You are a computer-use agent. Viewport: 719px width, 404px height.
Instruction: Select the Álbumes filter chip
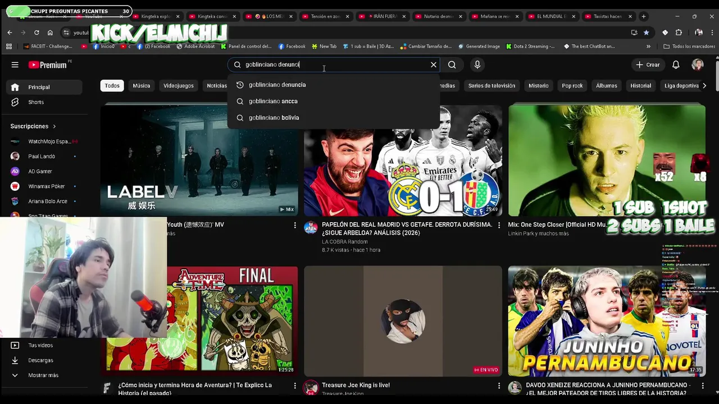(x=607, y=86)
